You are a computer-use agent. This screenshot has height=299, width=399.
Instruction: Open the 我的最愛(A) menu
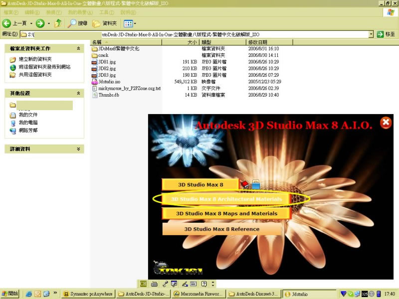(80, 12)
